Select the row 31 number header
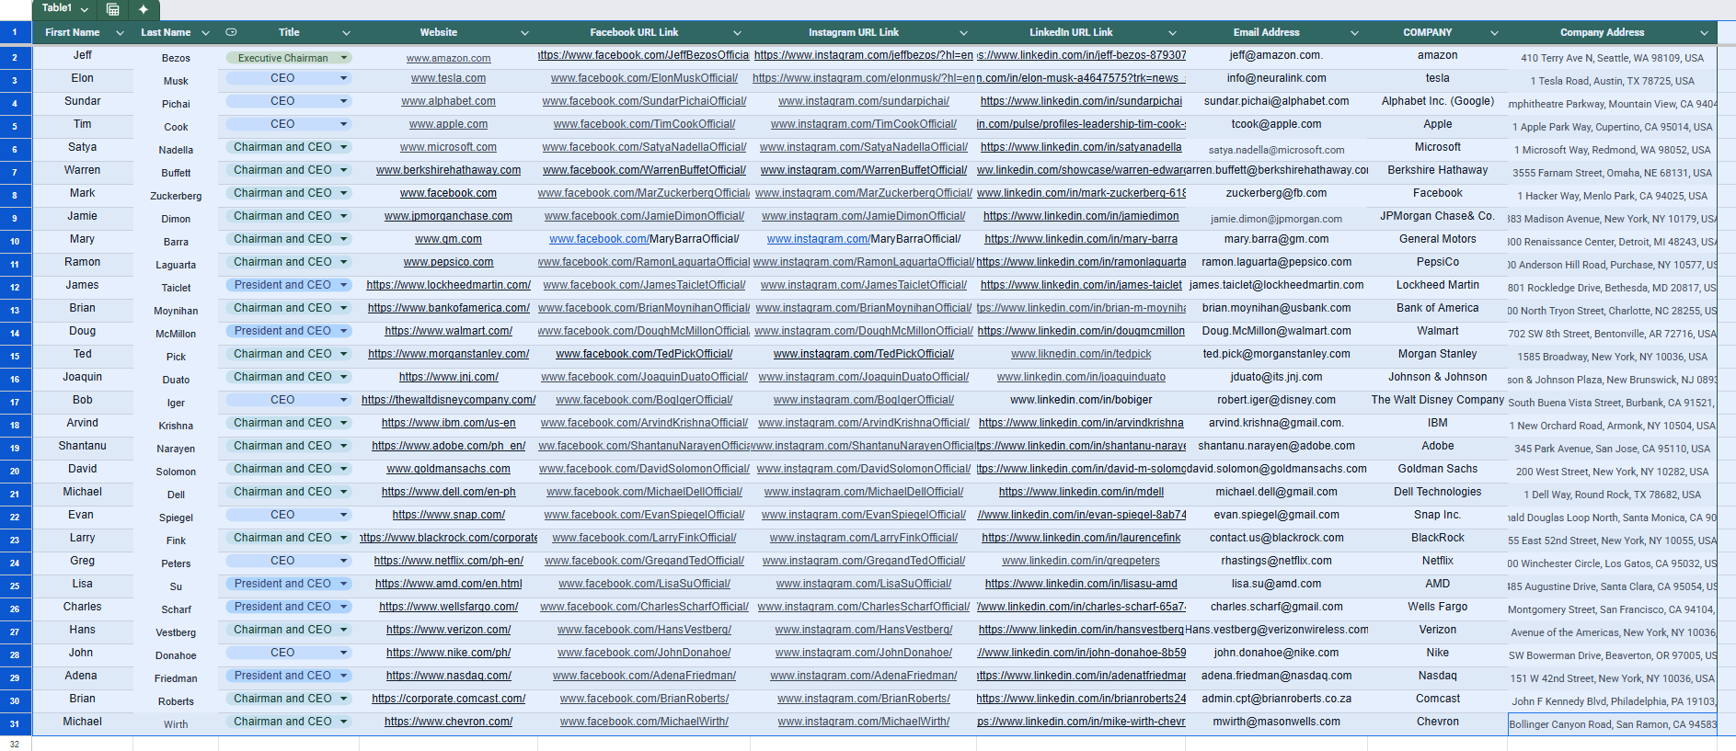 (15, 723)
